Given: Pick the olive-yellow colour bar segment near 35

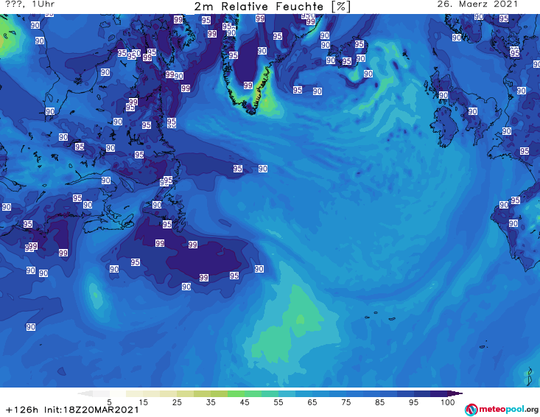Looking at the screenshot, I should pyautogui.click(x=219, y=393).
